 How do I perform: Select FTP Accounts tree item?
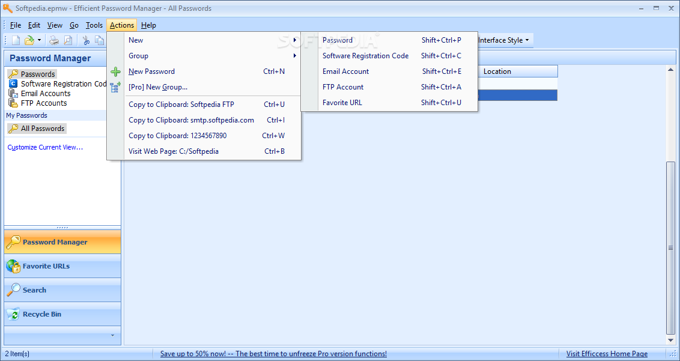coord(44,103)
